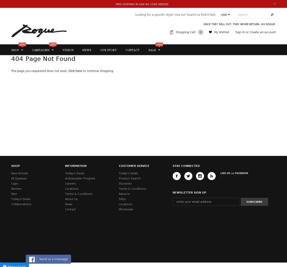Image resolution: width=287 pixels, height=267 pixels.
Task: Click the Rogue logo
Action: coord(39,31)
